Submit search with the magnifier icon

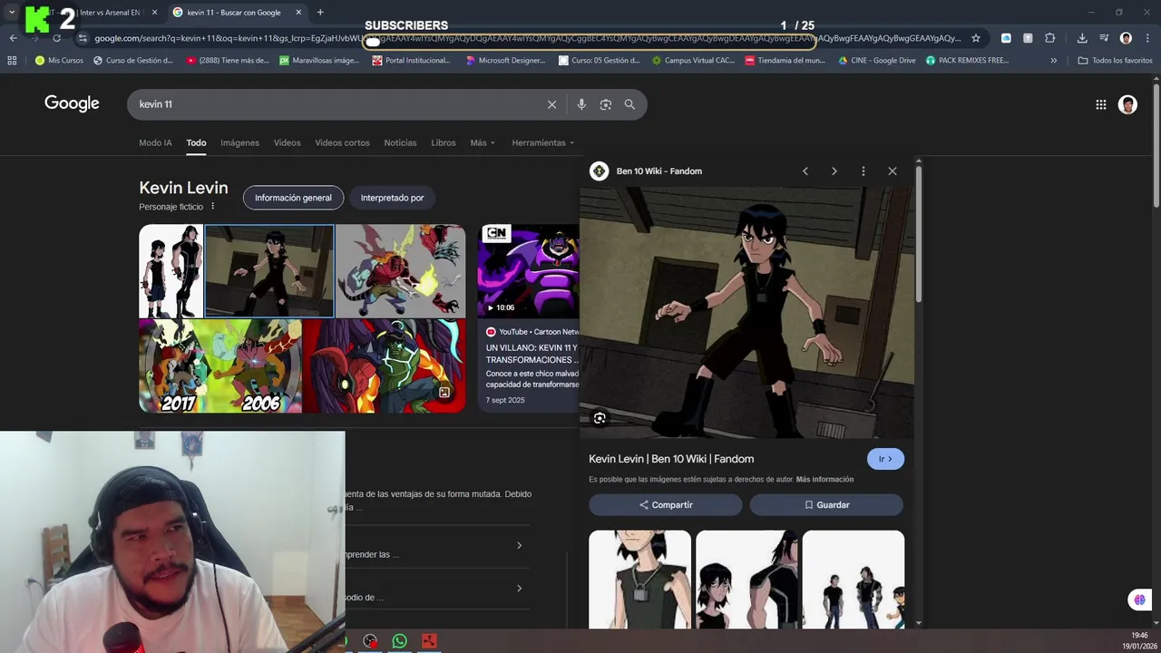click(629, 104)
